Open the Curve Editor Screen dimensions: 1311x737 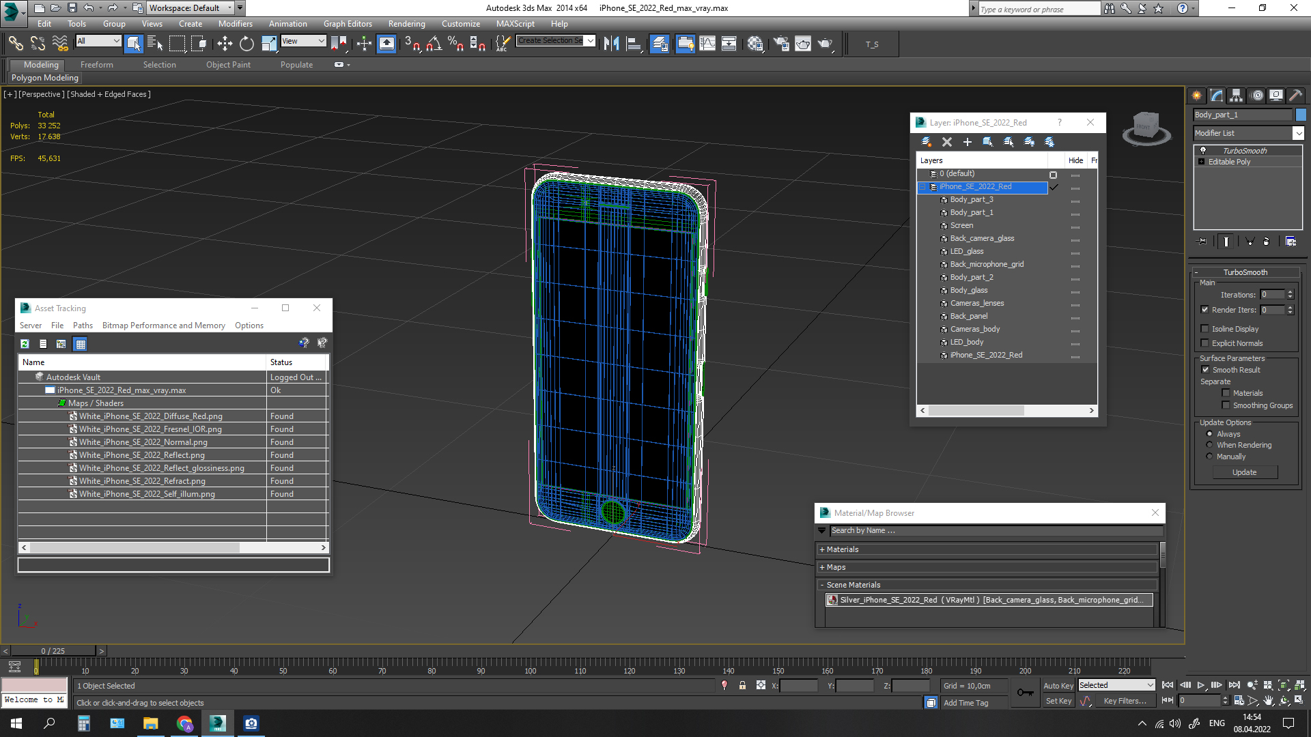(x=707, y=44)
